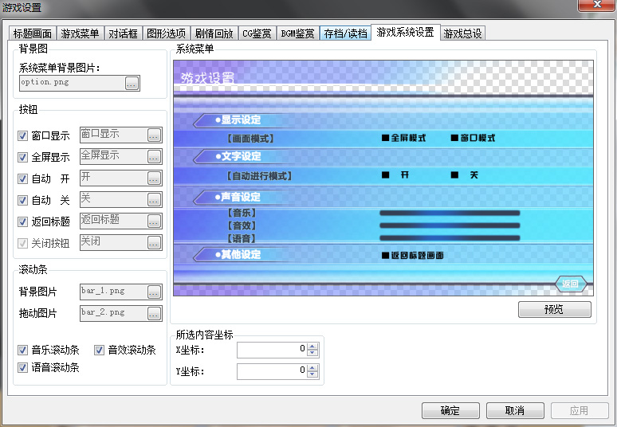Click 显示设定 heading in preview
Viewport: 617px width, 427px height.
click(238, 120)
